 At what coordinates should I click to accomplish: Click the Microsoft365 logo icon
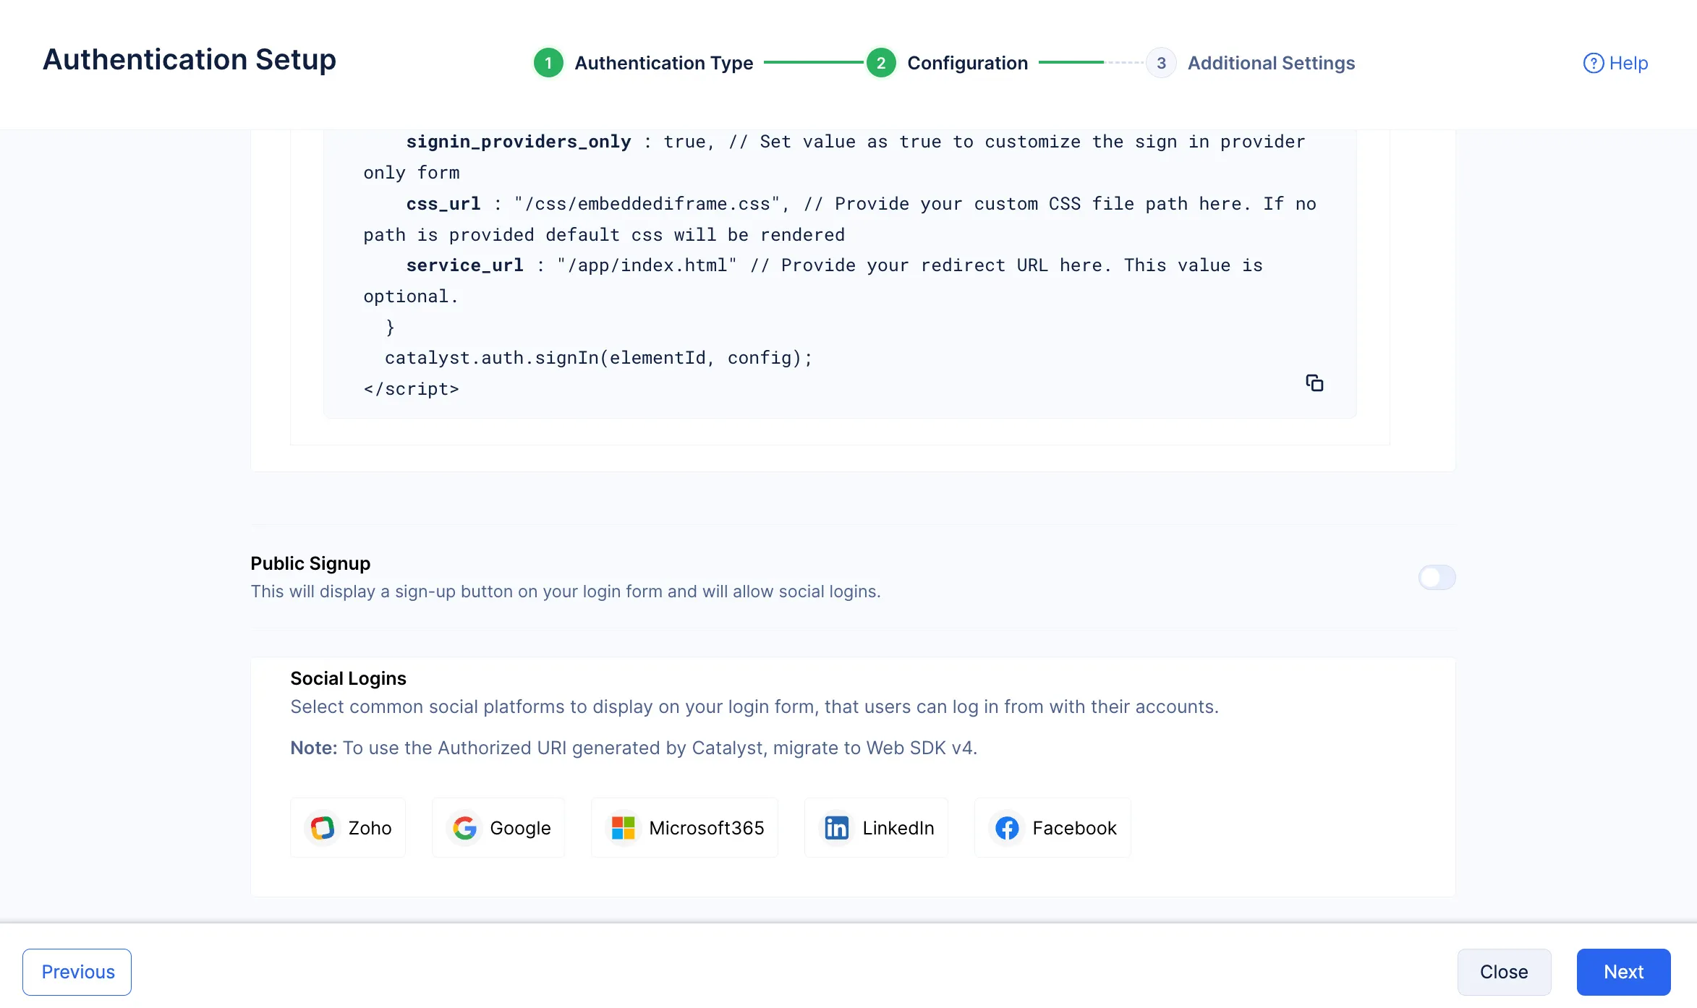623,828
